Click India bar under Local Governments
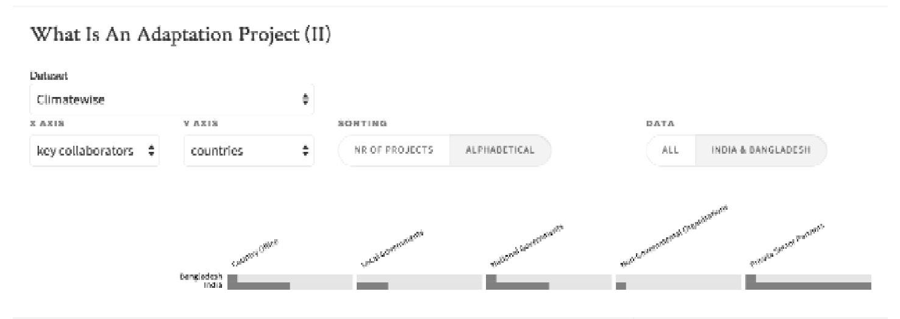The height and width of the screenshot is (319, 900). click(x=373, y=285)
